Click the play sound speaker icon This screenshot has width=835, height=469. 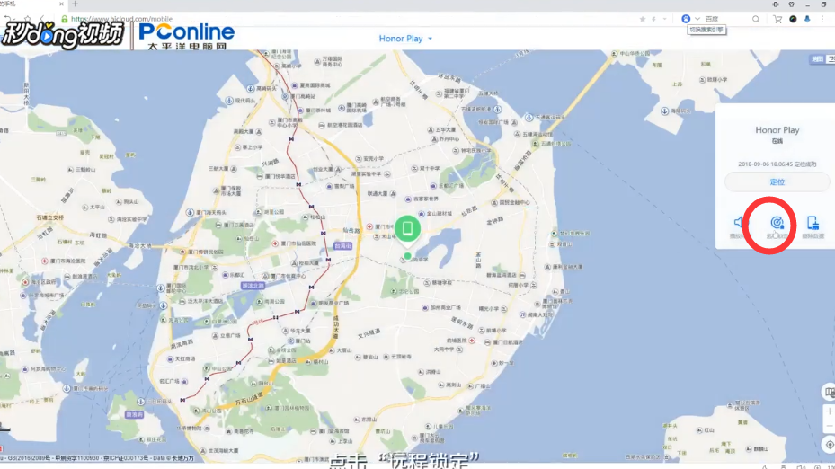click(x=738, y=222)
